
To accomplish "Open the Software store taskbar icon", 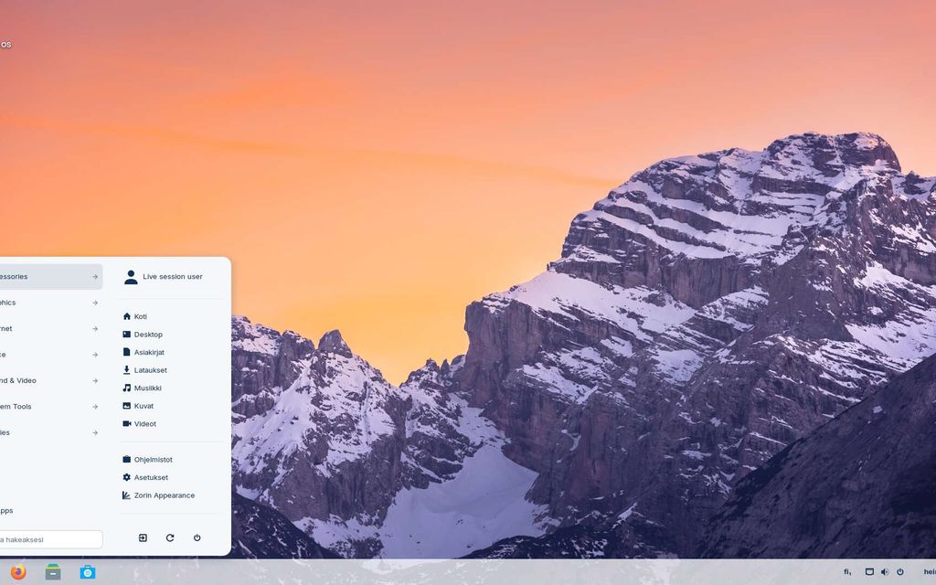I will click(x=88, y=572).
